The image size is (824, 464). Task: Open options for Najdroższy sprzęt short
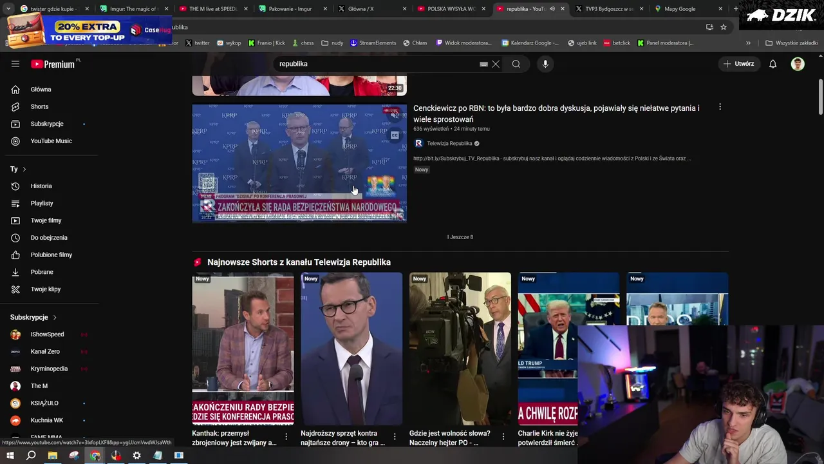click(x=395, y=437)
